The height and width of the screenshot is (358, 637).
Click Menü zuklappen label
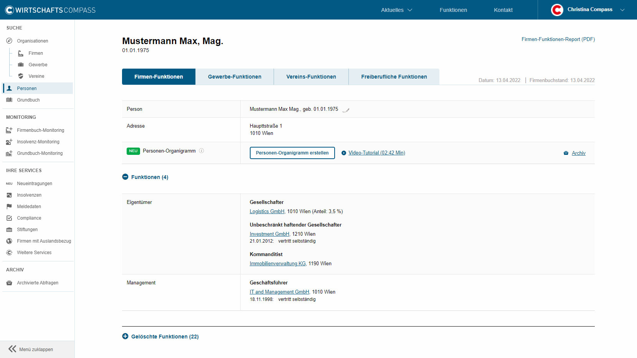tap(36, 350)
